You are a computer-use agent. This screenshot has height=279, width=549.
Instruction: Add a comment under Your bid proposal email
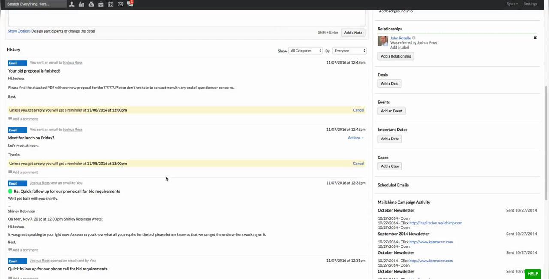pyautogui.click(x=25, y=119)
